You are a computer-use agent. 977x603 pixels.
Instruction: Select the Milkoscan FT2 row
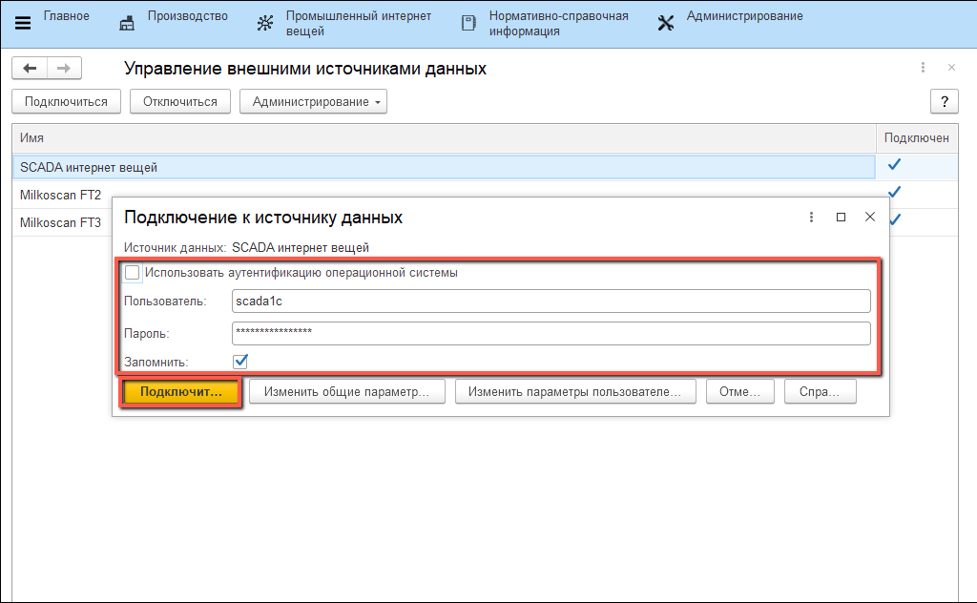coord(59,195)
